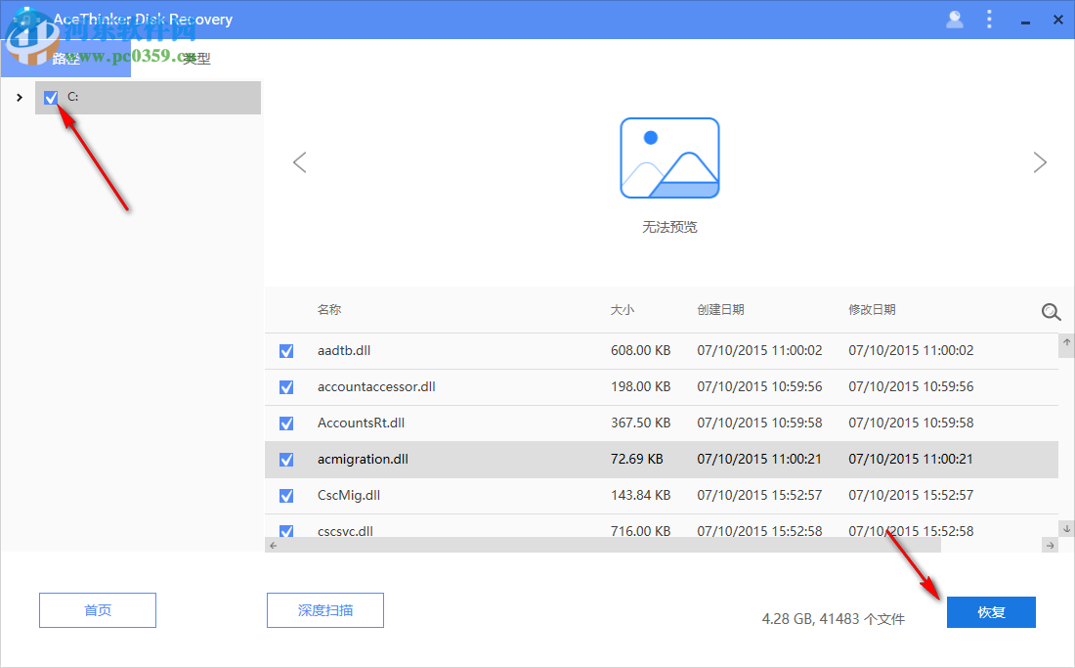Toggle the acmigration.dll checkbox

(x=284, y=459)
